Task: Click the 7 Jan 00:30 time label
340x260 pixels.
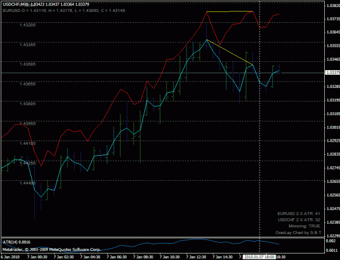Action: pos(38,257)
